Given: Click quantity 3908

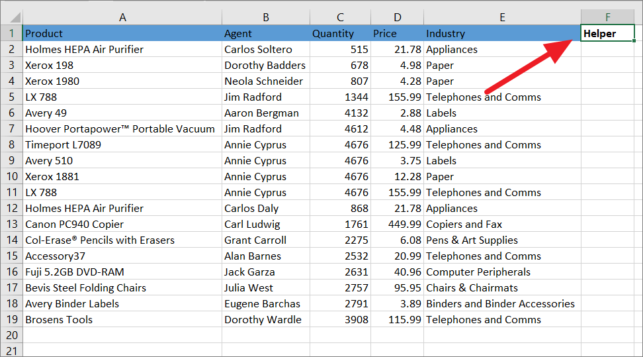Looking at the screenshot, I should click(x=341, y=319).
